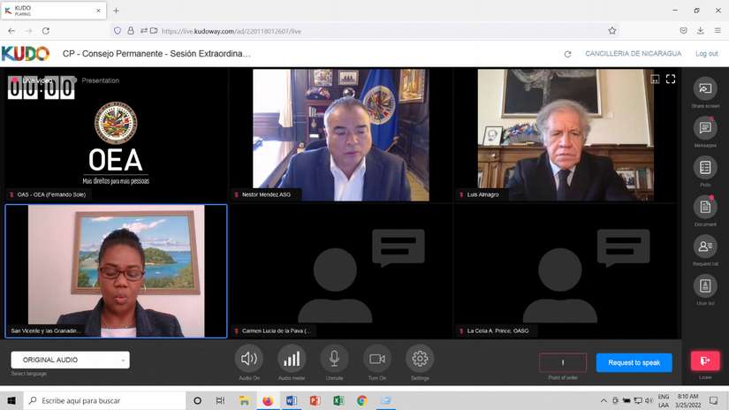
Task: Select the OAS - OEA presentation tile
Action: tap(116, 135)
